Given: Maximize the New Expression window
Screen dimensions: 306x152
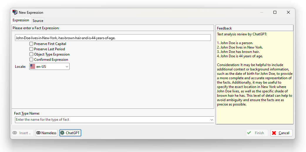Looking at the screenshot, I should 275,12.
